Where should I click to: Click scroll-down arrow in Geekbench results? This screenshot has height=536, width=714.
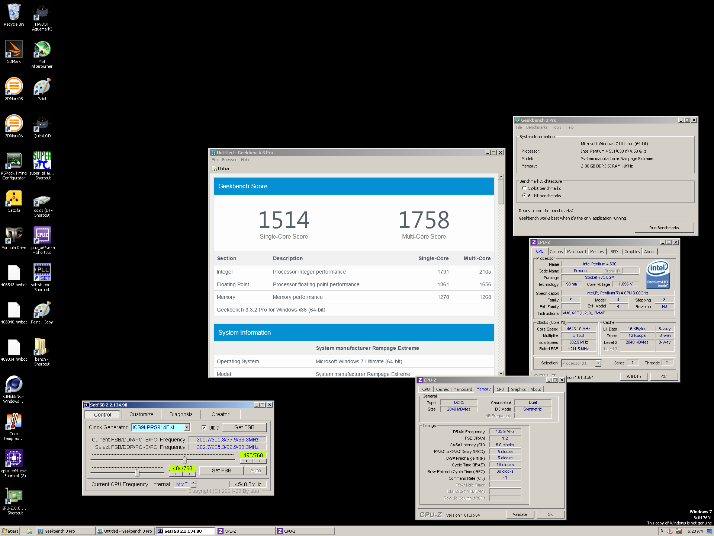pyautogui.click(x=501, y=373)
